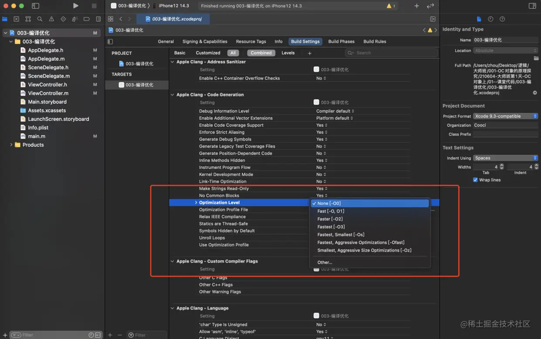Expand the Products folder

pyautogui.click(x=11, y=145)
